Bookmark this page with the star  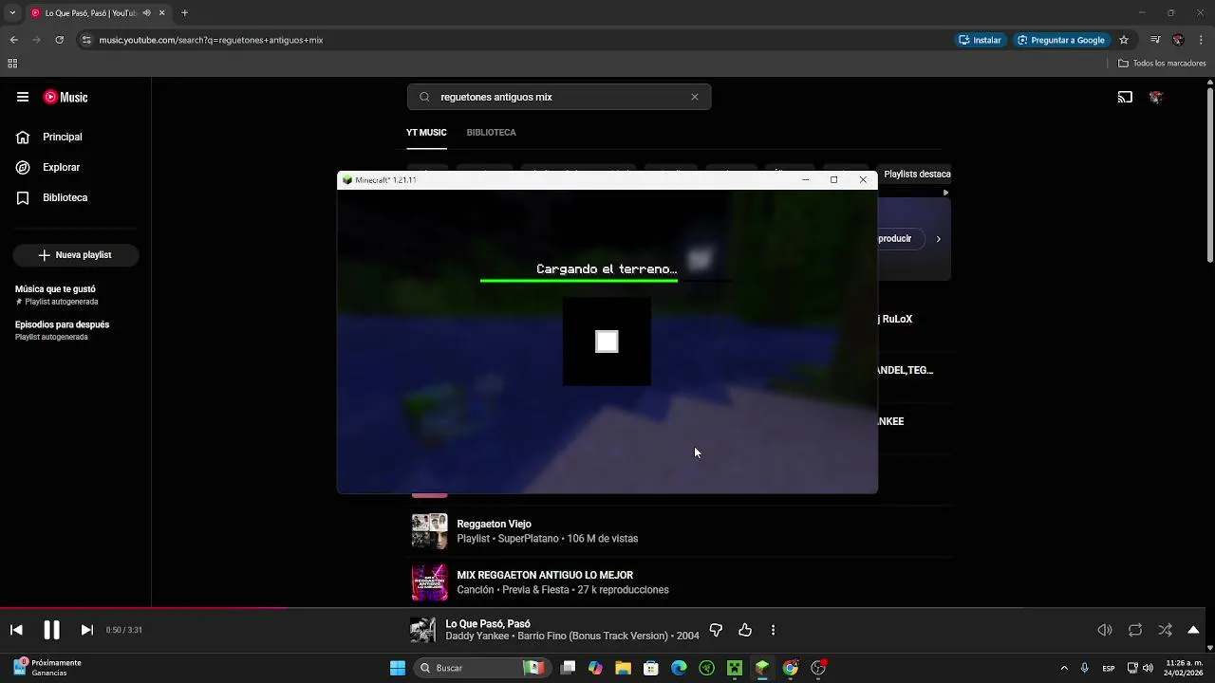pyautogui.click(x=1124, y=40)
